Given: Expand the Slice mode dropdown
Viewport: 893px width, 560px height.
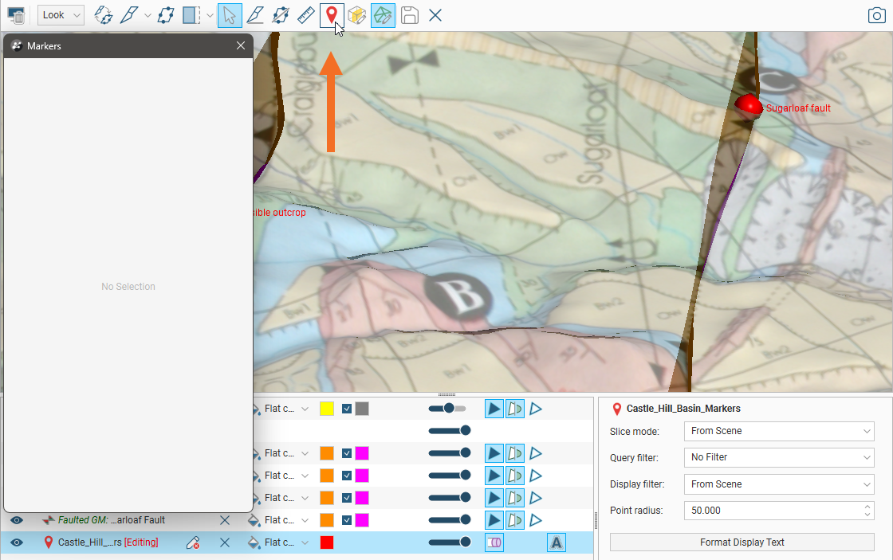Looking at the screenshot, I should coord(780,431).
